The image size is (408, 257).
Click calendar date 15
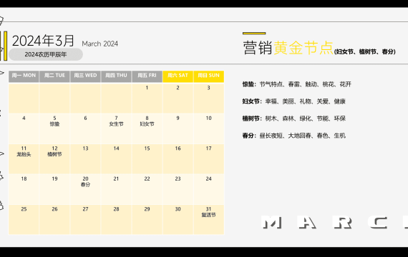tap(147, 148)
